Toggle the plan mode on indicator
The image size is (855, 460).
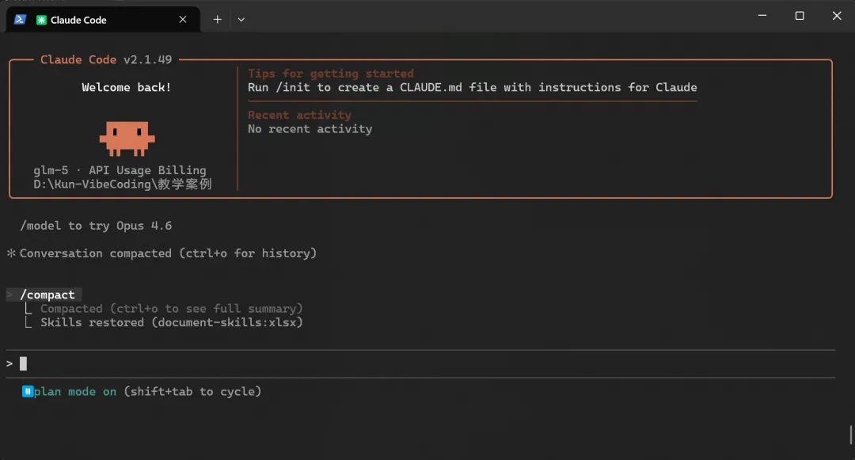(75, 391)
